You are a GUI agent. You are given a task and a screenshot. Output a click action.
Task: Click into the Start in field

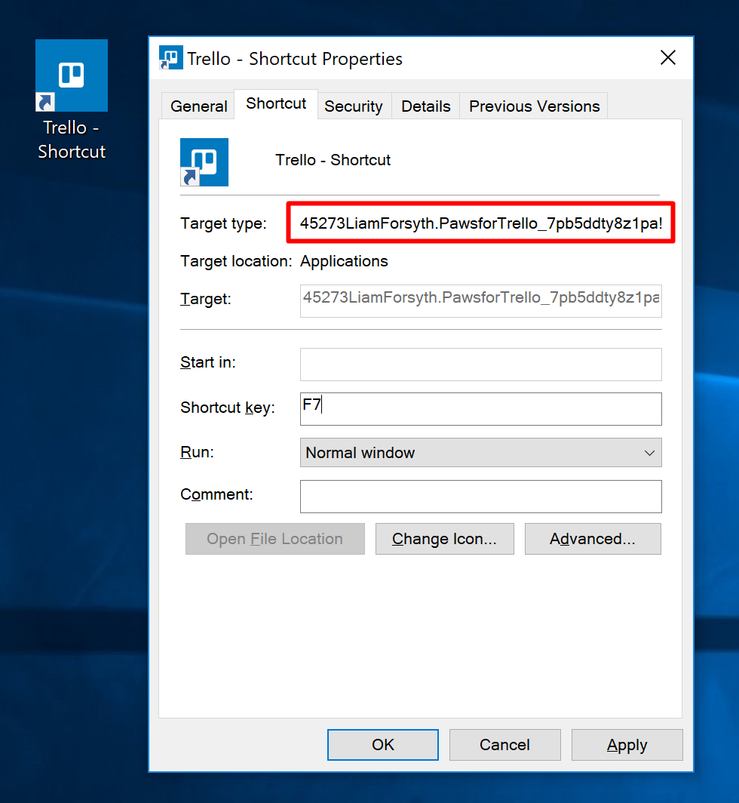pos(480,365)
